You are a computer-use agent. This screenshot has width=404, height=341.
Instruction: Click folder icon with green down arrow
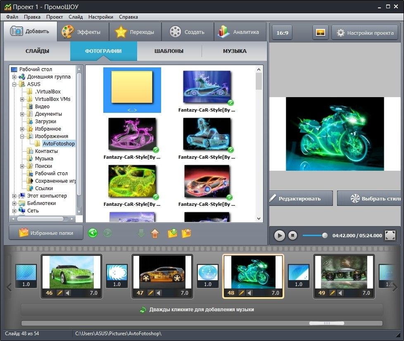[x=172, y=234]
